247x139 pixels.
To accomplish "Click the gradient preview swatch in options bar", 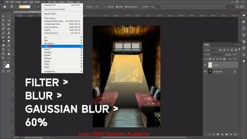I will point(24,7).
